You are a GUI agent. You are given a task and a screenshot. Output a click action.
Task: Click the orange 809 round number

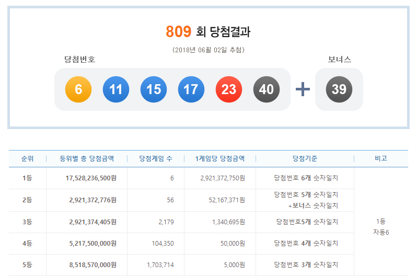pyautogui.click(x=178, y=32)
